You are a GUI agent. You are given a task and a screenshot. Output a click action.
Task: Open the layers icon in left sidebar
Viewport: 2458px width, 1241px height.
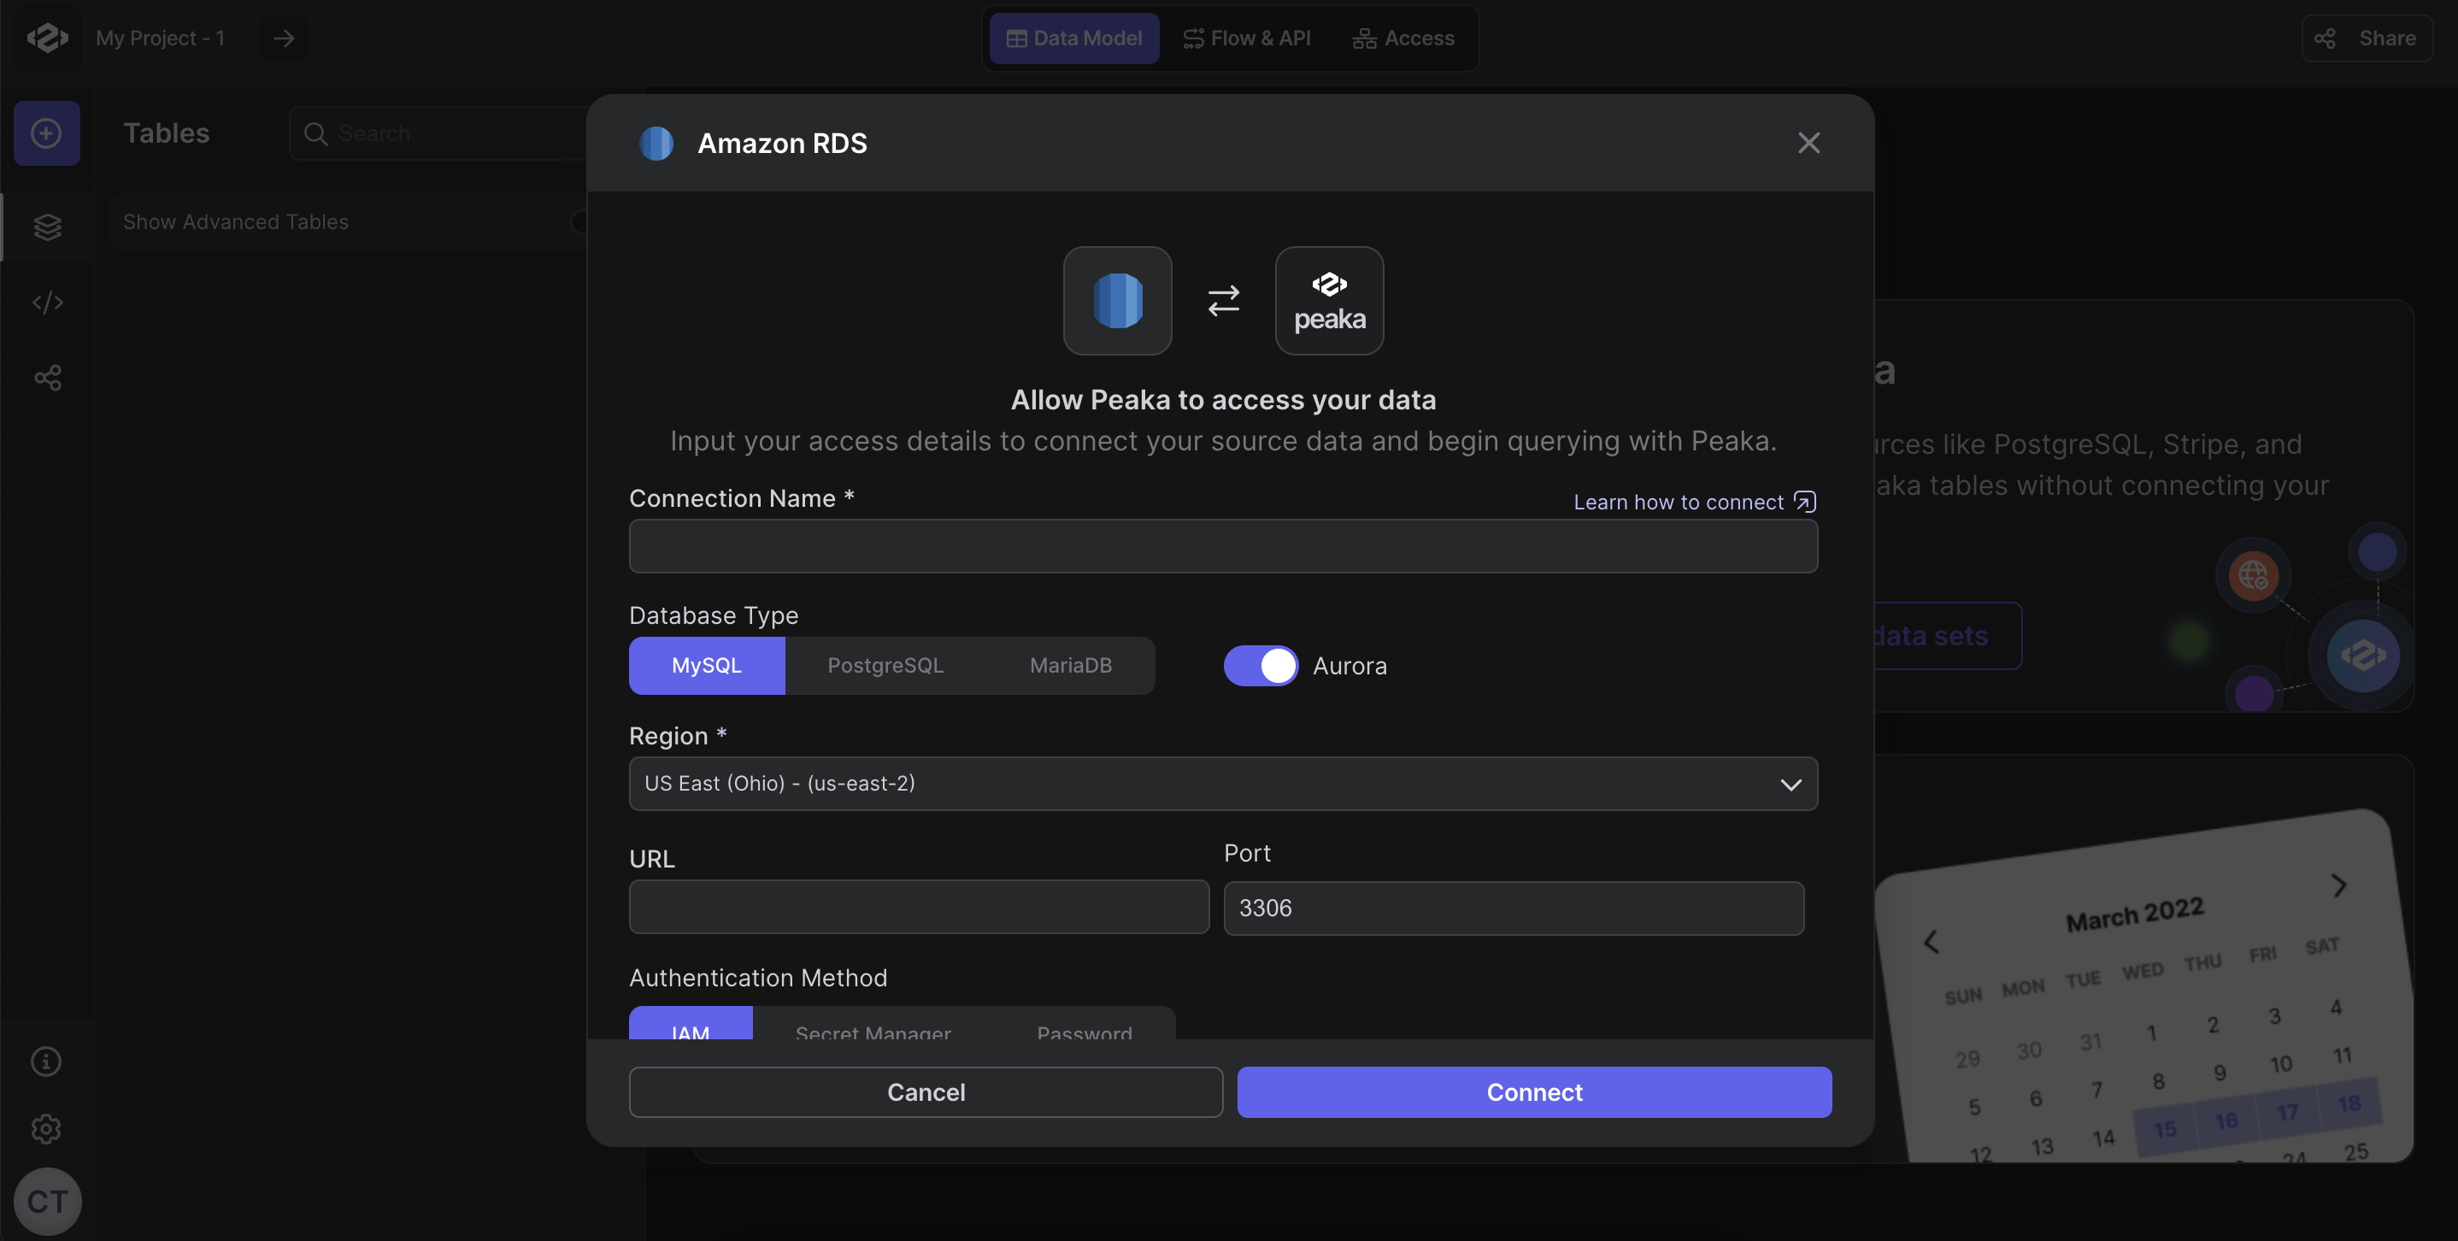tap(47, 227)
